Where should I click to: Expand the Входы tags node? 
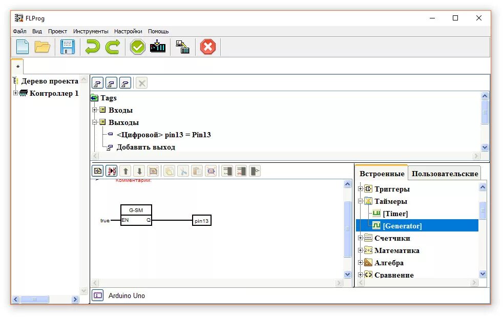(95, 110)
